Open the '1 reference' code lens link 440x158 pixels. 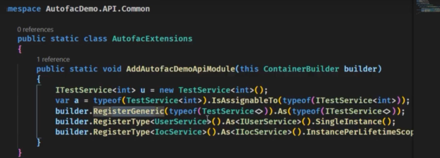coord(53,59)
